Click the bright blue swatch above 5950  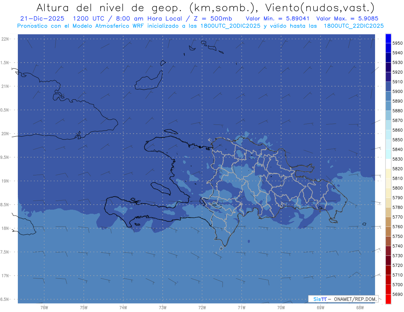click(388, 38)
